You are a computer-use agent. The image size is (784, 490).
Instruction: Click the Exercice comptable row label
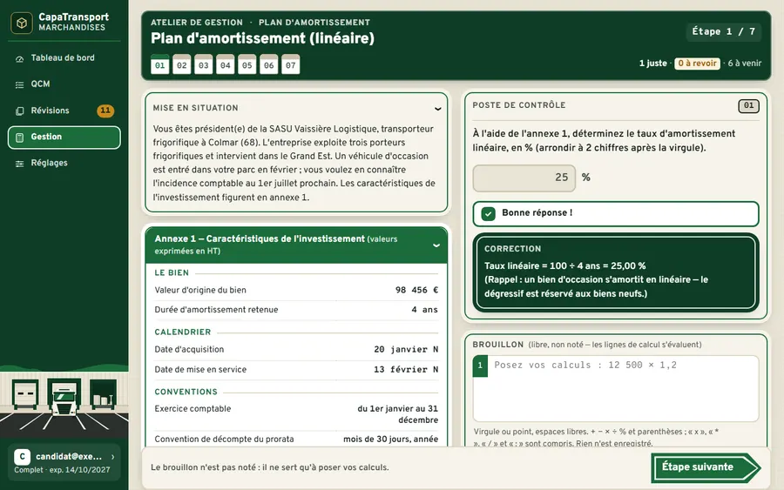193,408
